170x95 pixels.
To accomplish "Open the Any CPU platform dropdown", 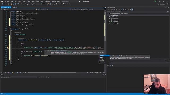I will [35, 4].
